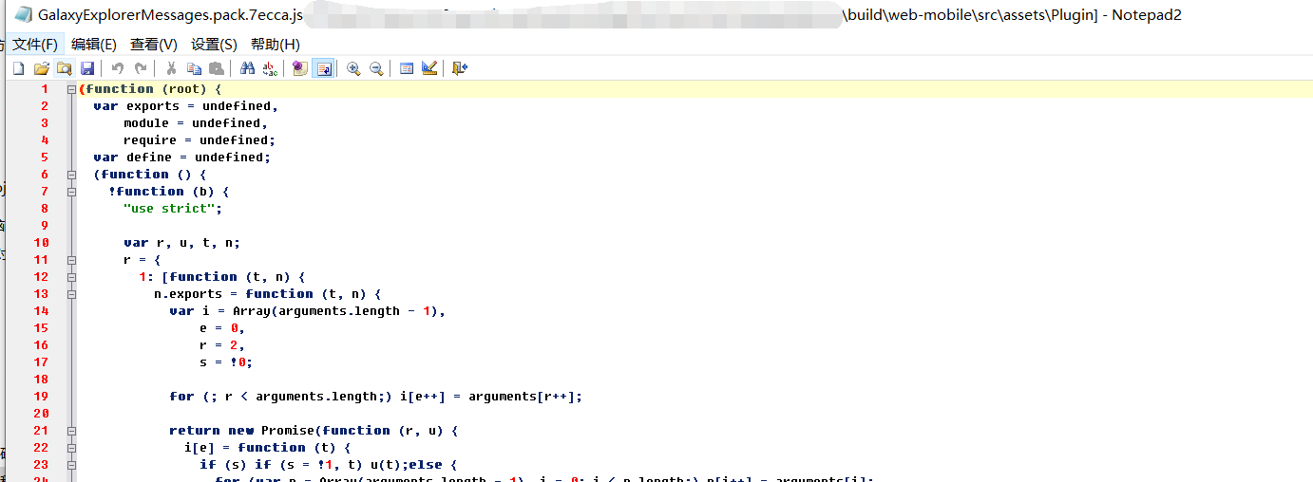Click the Copy icon in toolbar
Screen dimensions: 1313x482
pyautogui.click(x=194, y=68)
